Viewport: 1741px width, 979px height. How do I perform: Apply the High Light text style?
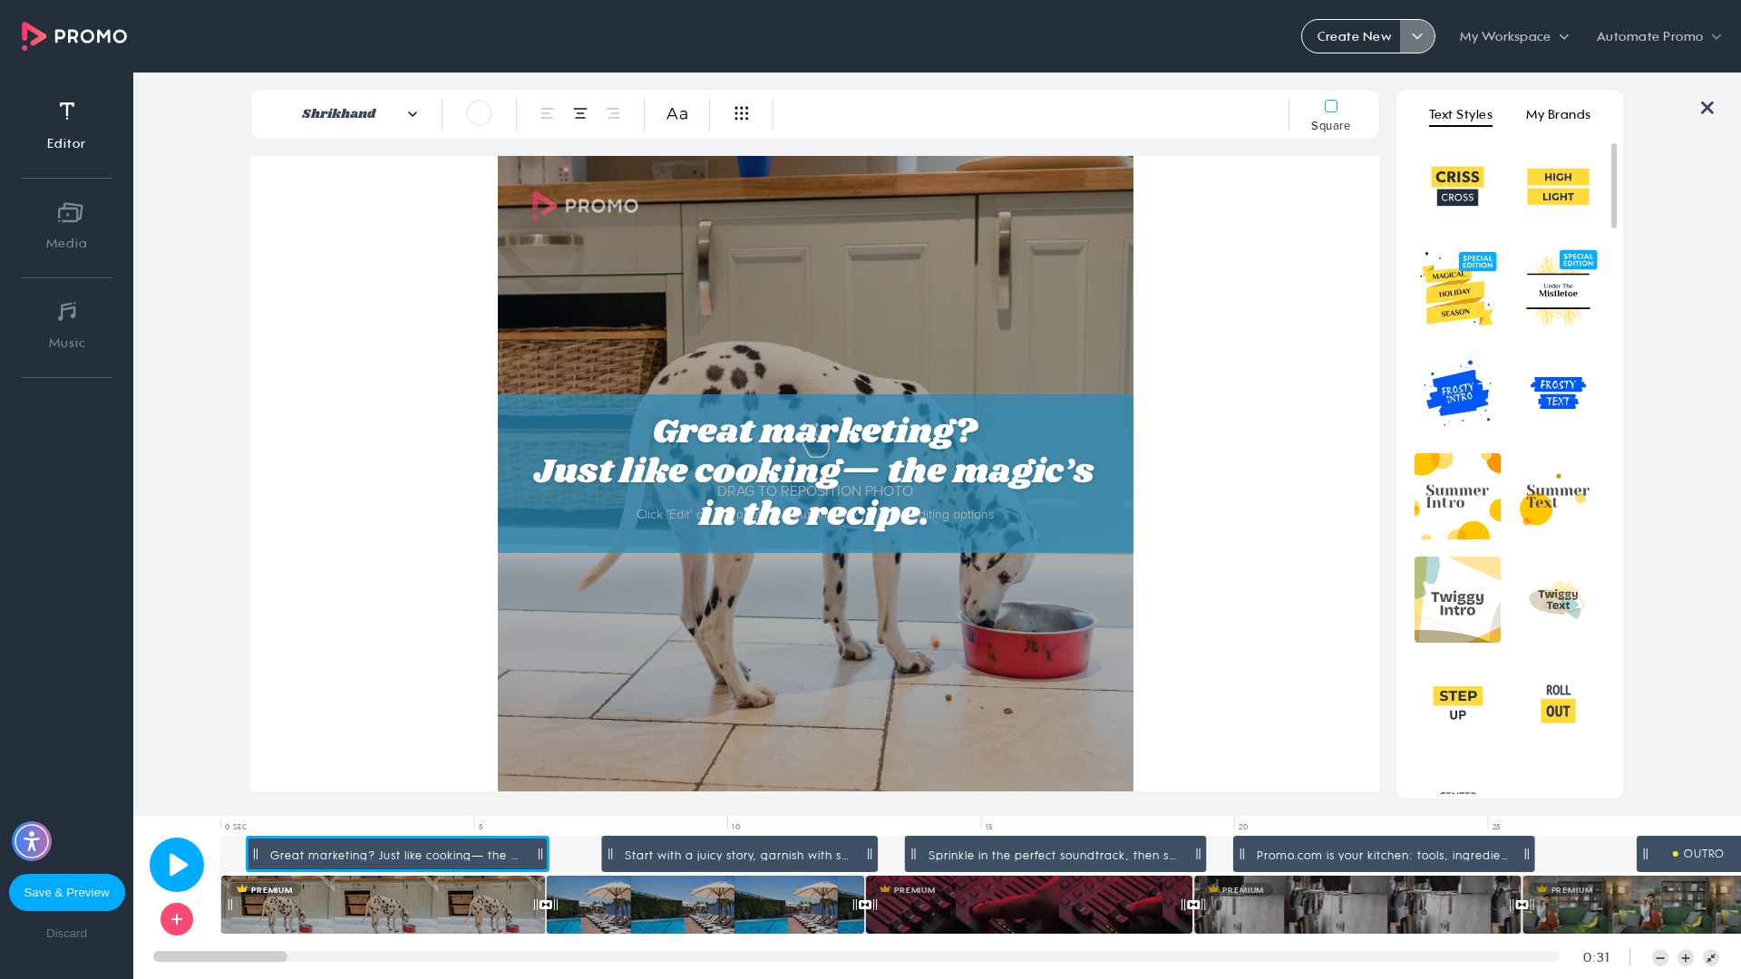[x=1558, y=187]
